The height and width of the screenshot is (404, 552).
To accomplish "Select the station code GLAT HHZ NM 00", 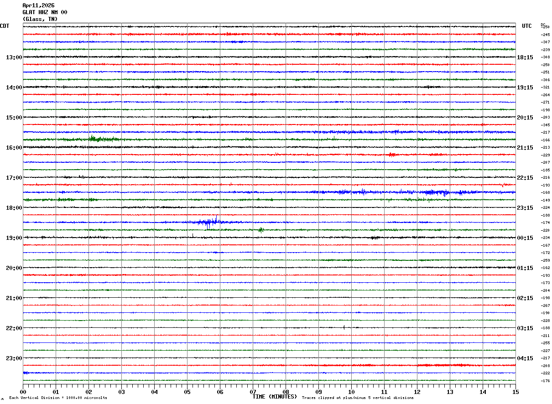I will tap(45, 12).
